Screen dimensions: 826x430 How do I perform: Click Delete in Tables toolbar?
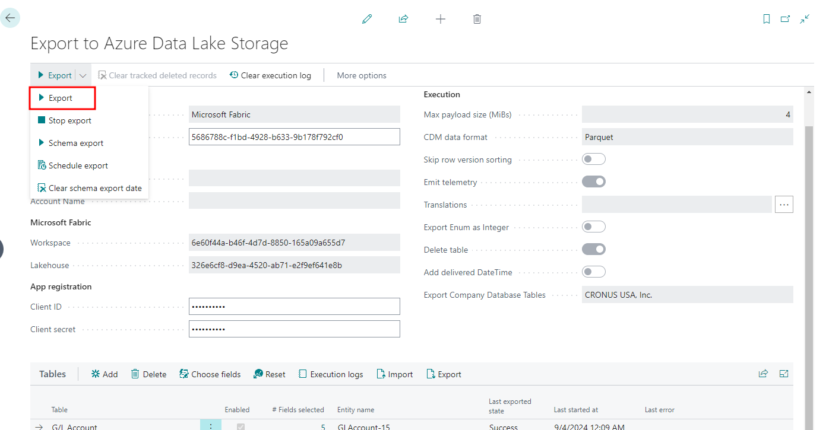click(x=148, y=374)
